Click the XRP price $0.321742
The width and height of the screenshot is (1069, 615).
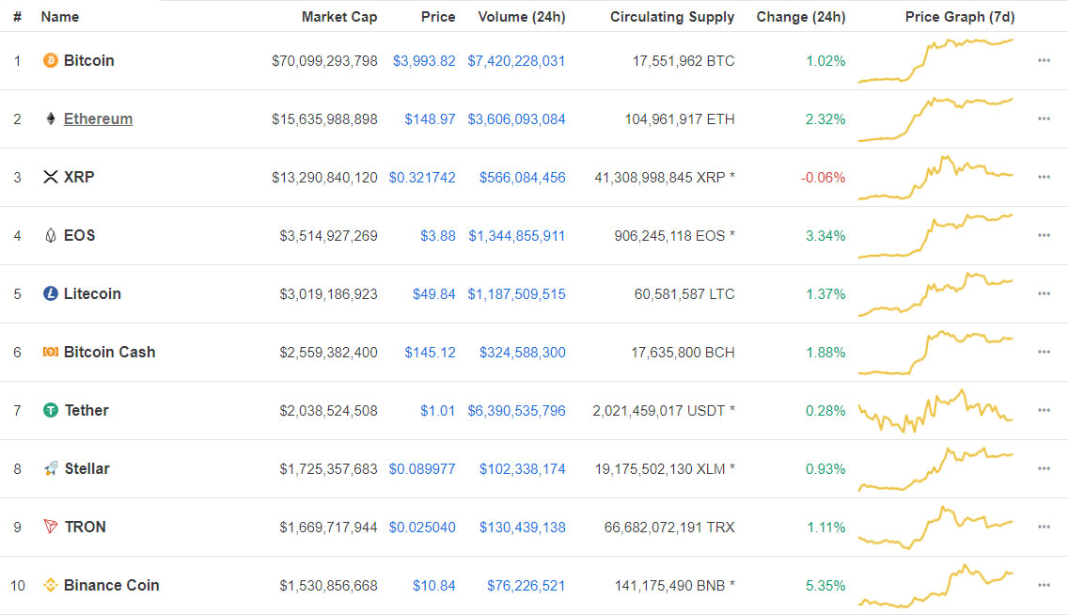point(422,178)
